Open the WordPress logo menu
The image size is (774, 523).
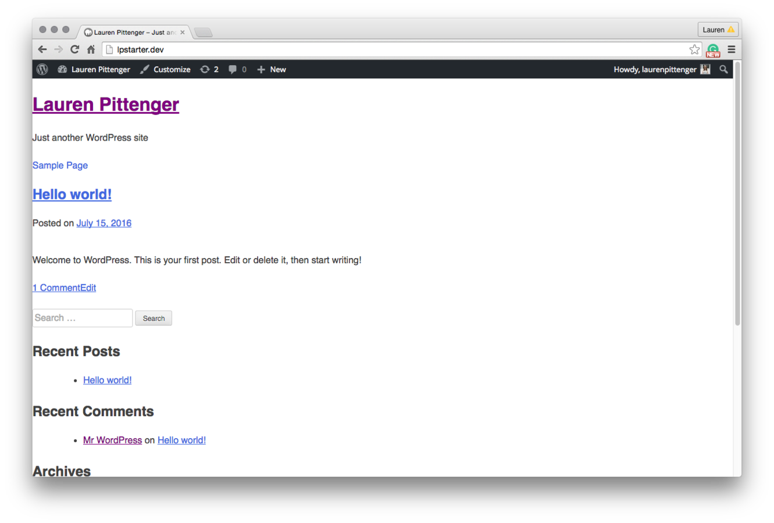tap(42, 69)
